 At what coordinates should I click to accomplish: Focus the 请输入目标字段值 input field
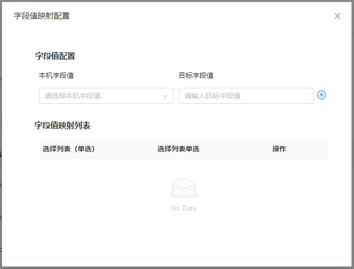(x=246, y=96)
